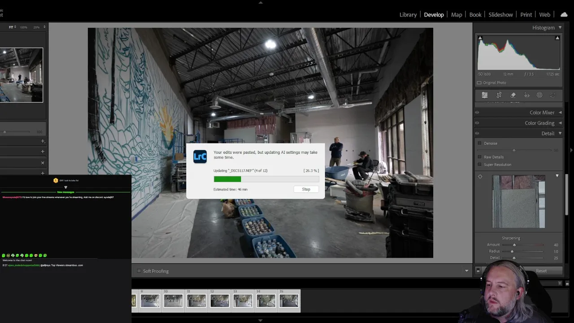Screen dimensions: 574x323
Task: Collapse the right panel with side arrow
Action: tap(572, 150)
